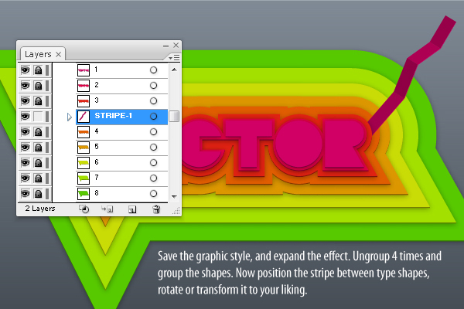Screen dimensions: 464x309
Task: Click the Layers panel scroll up arrow
Action: click(x=174, y=70)
